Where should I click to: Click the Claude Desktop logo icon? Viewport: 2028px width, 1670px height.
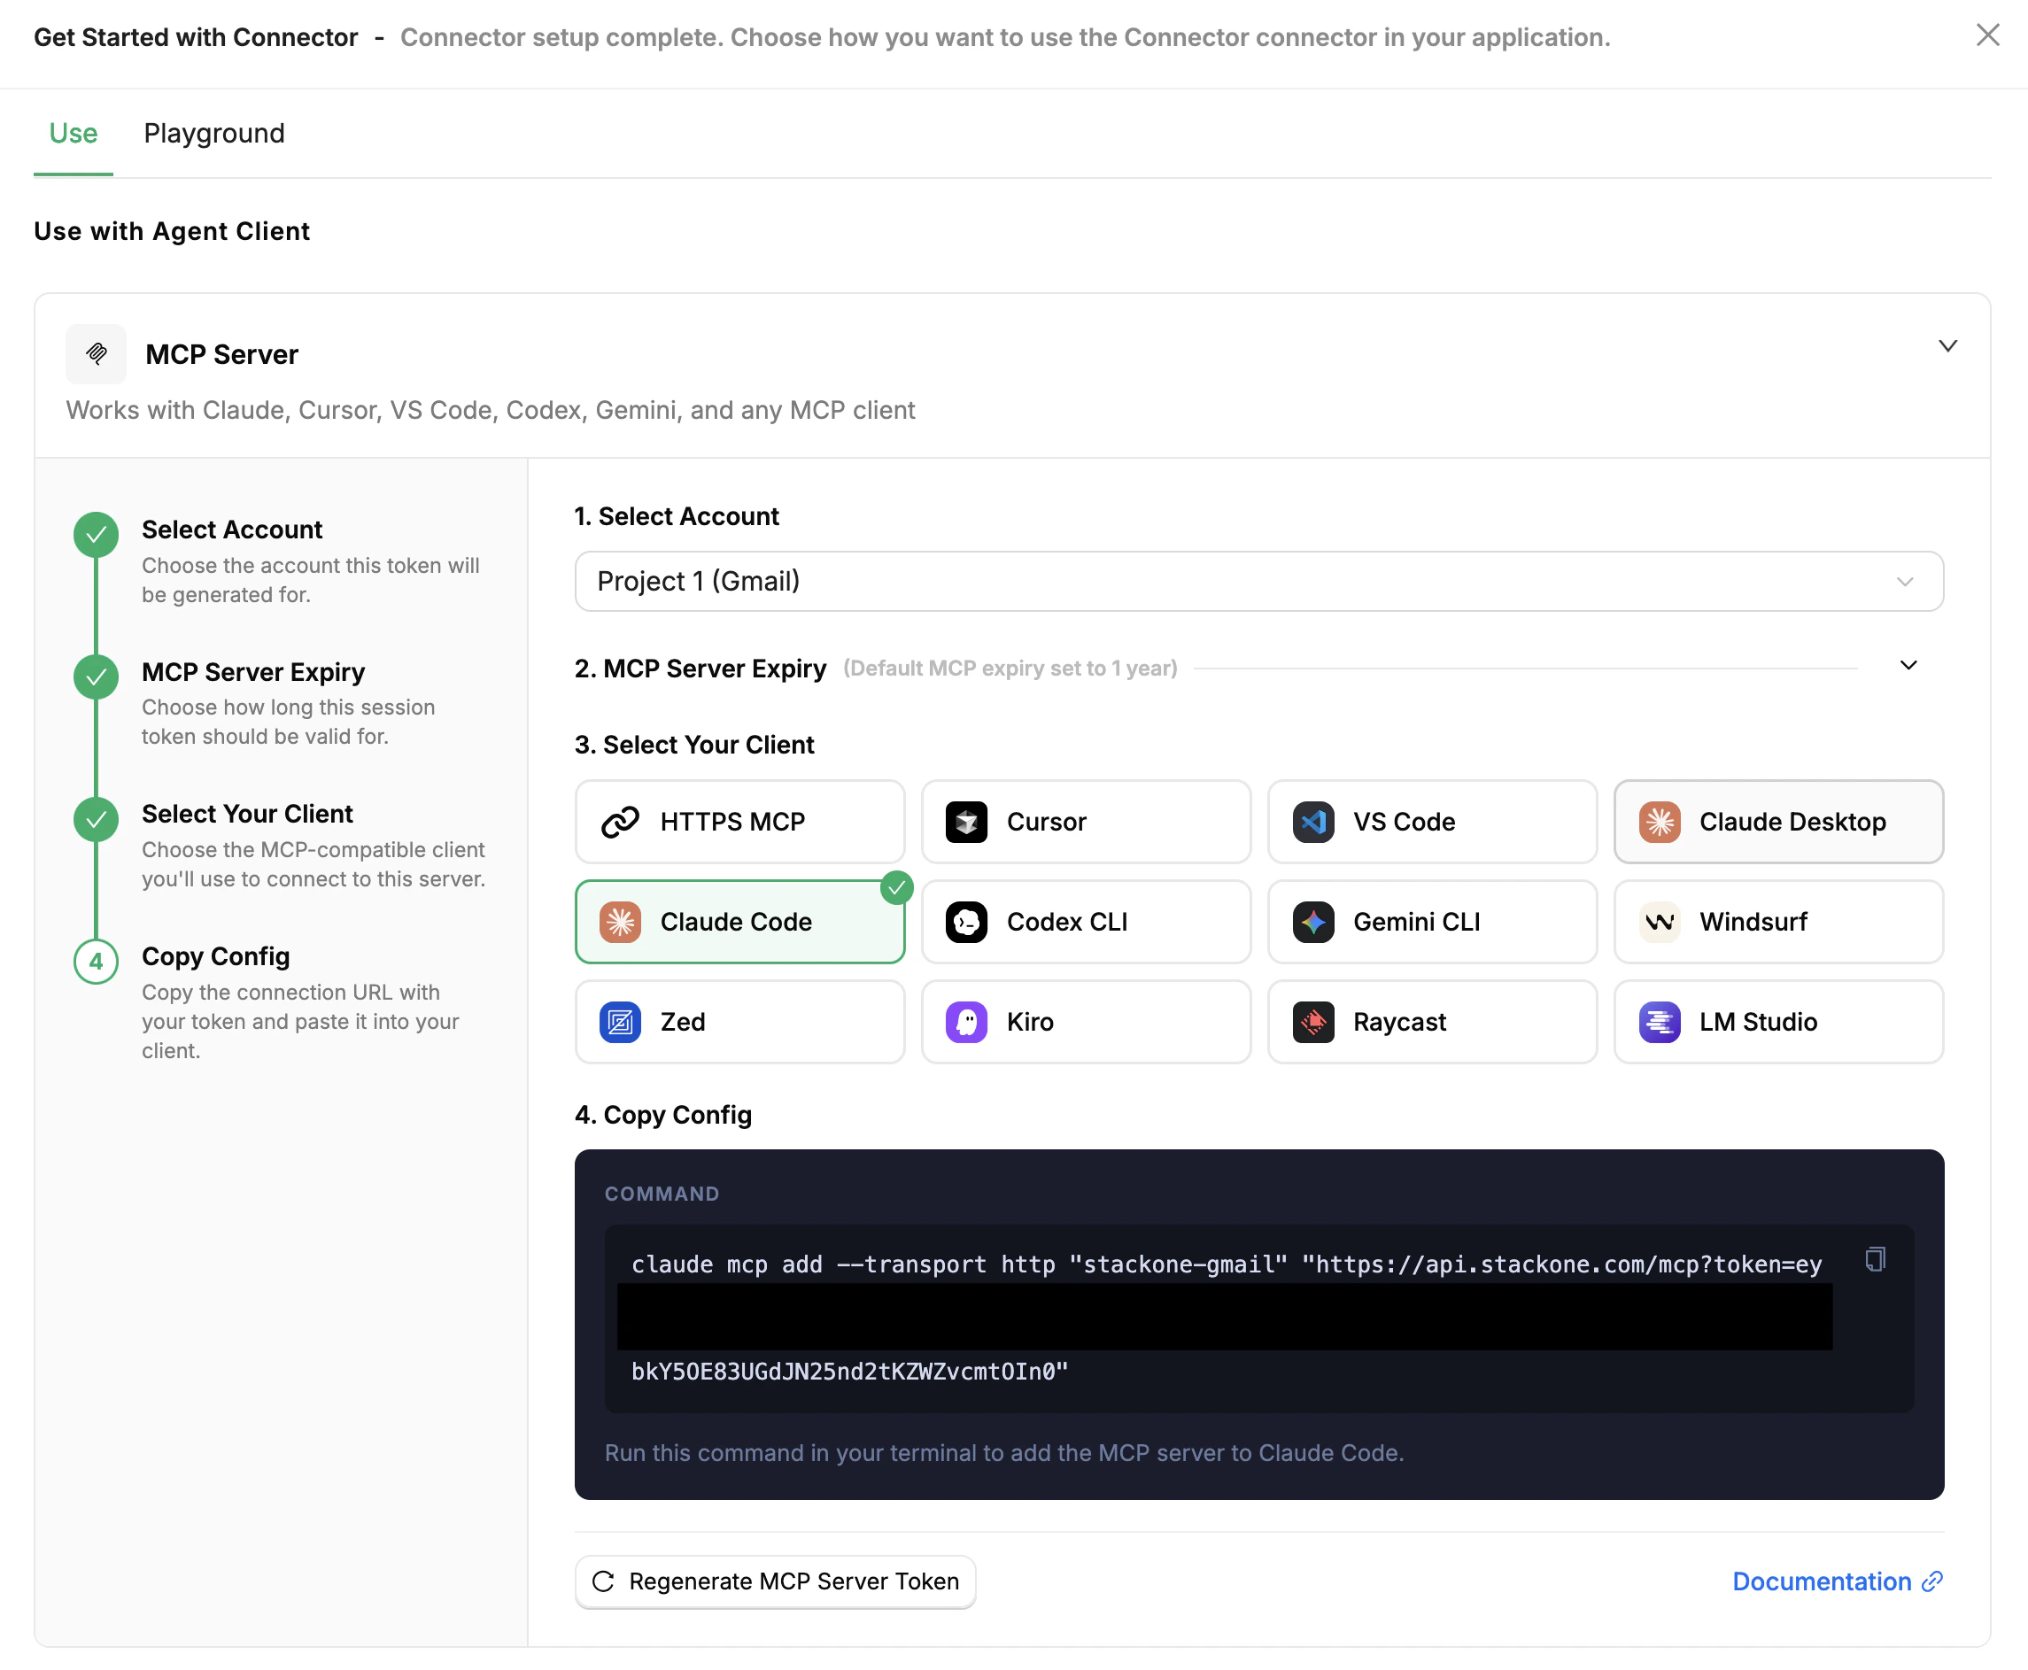(1660, 822)
